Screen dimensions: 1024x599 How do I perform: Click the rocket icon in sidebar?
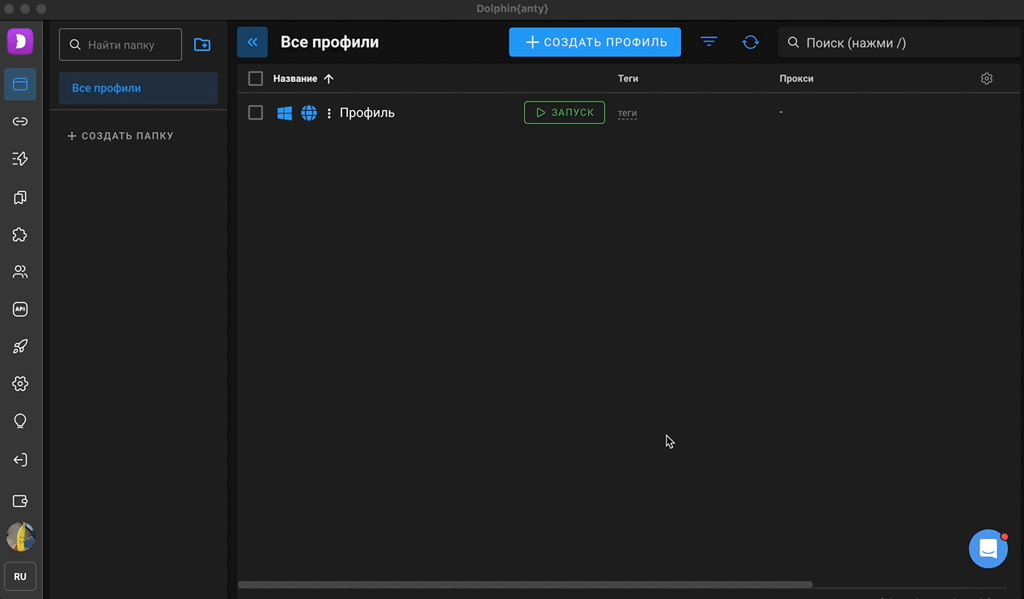20,346
